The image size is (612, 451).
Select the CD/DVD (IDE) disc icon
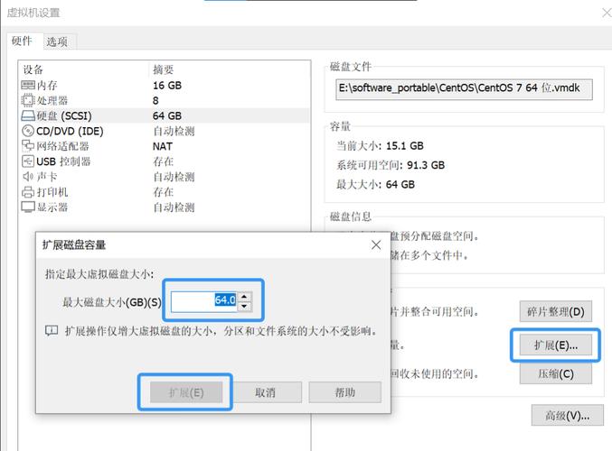[x=28, y=131]
